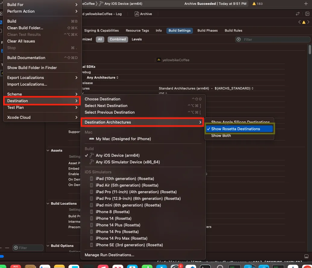Open Manage Run Destinations
The image size is (312, 268).
click(x=143, y=255)
